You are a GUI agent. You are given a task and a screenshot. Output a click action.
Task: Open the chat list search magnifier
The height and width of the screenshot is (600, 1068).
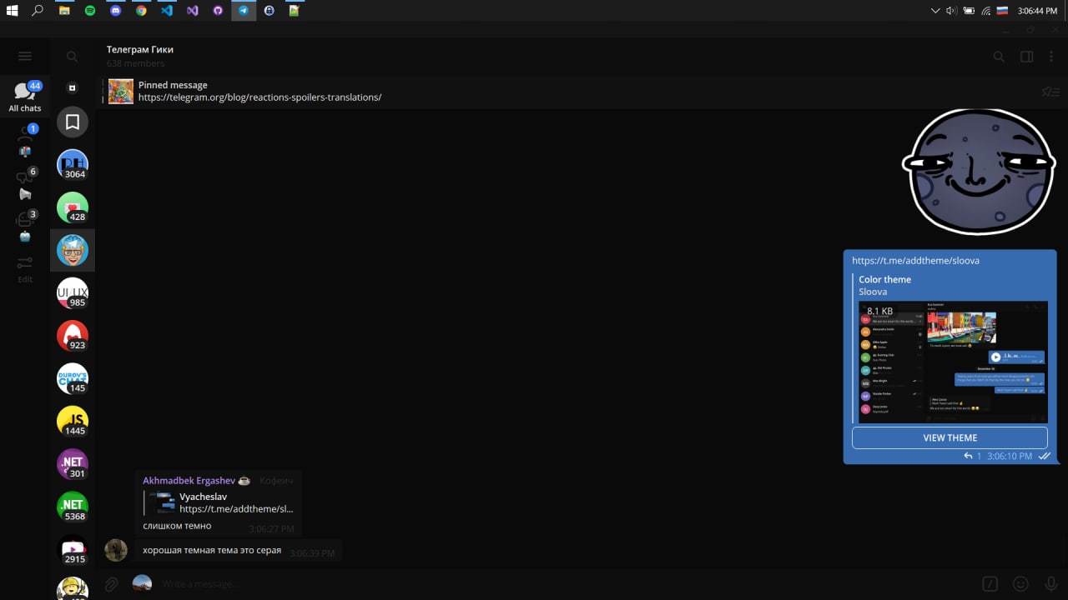click(73, 57)
